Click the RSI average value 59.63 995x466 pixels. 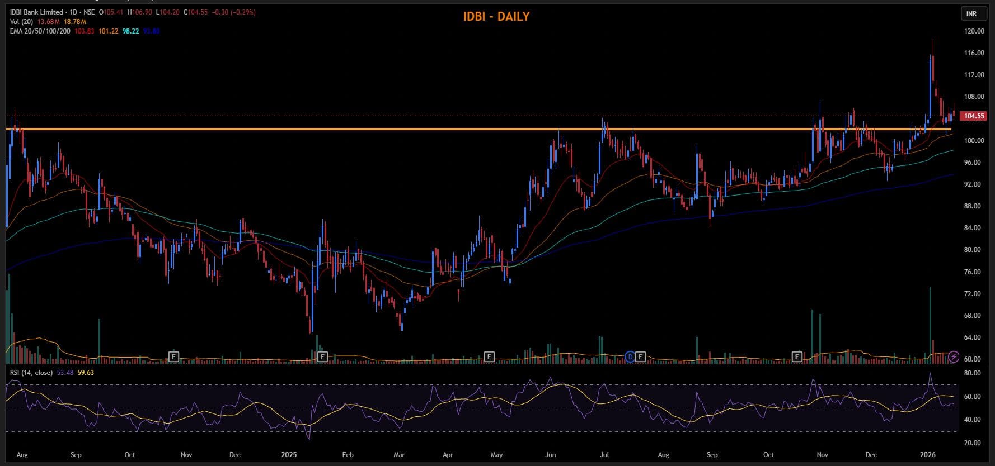[86, 373]
